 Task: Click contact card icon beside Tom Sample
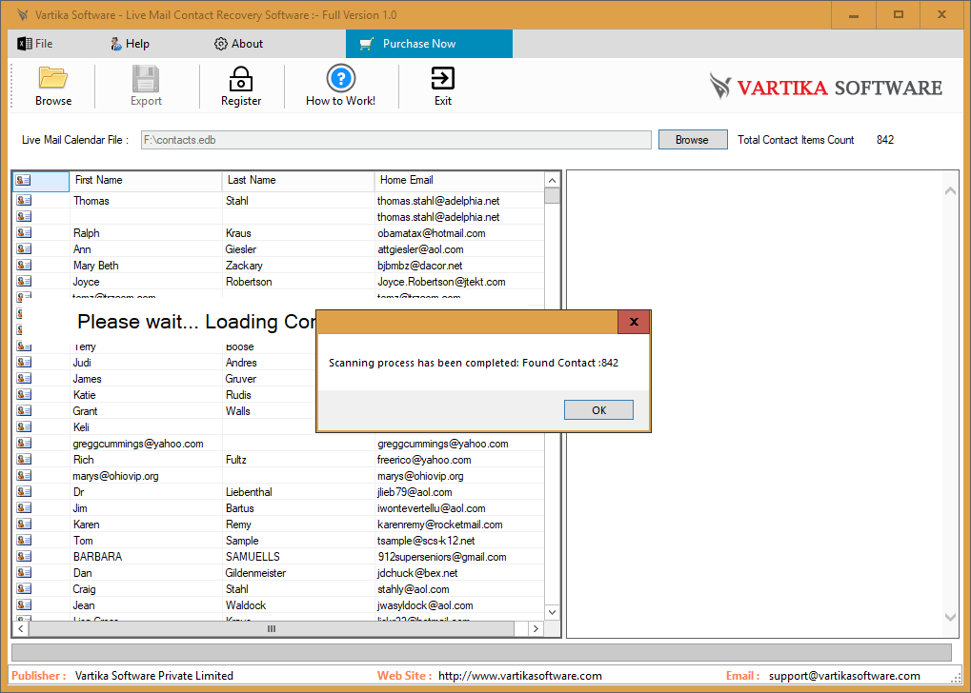[24, 540]
